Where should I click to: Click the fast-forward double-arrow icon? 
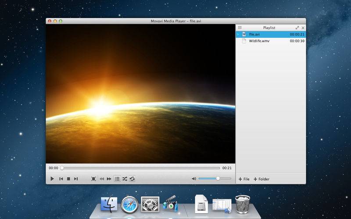tap(109, 179)
